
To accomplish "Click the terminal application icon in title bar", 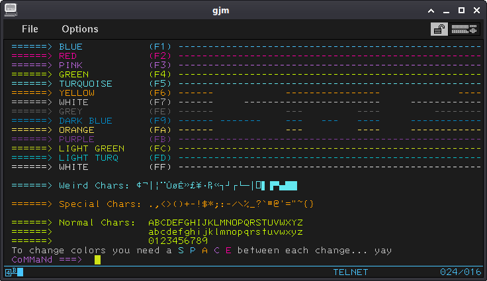I will pyautogui.click(x=11, y=10).
